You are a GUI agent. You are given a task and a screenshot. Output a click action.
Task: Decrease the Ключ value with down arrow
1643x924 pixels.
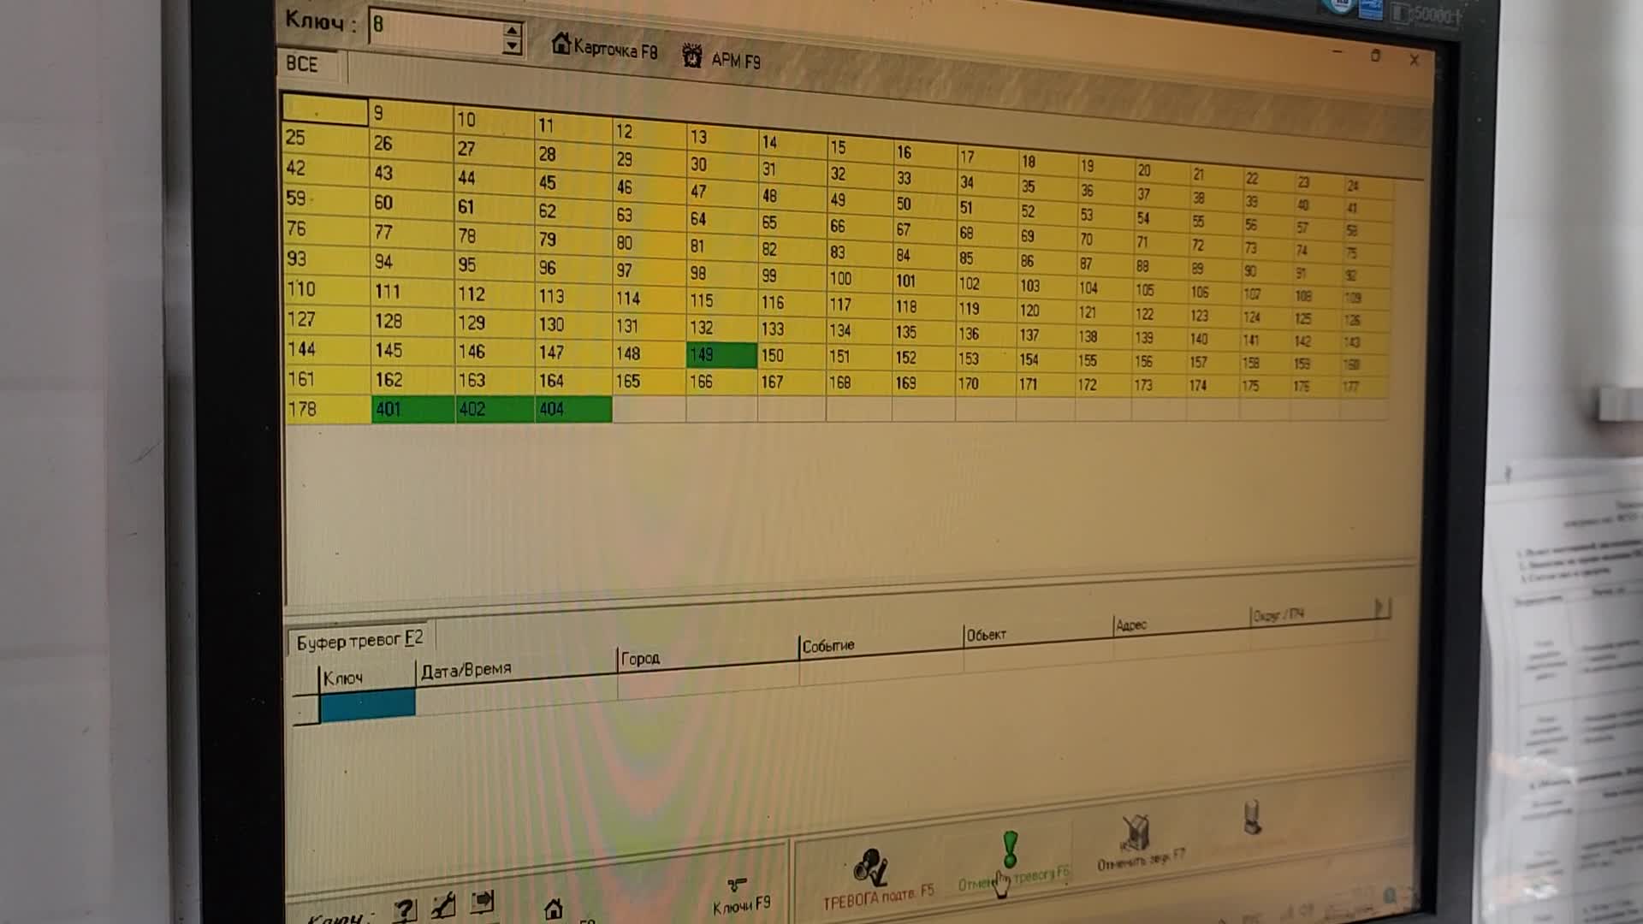tap(512, 47)
